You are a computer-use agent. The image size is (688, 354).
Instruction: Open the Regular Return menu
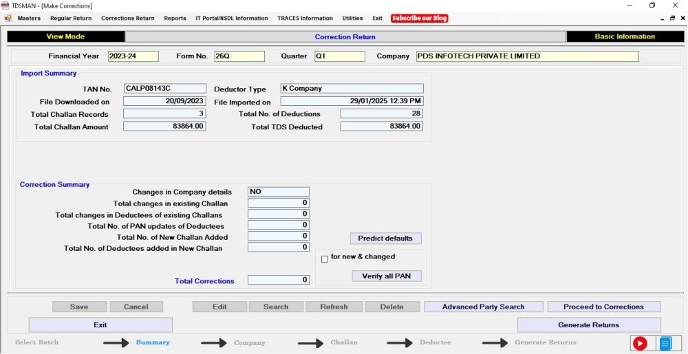pyautogui.click(x=71, y=19)
